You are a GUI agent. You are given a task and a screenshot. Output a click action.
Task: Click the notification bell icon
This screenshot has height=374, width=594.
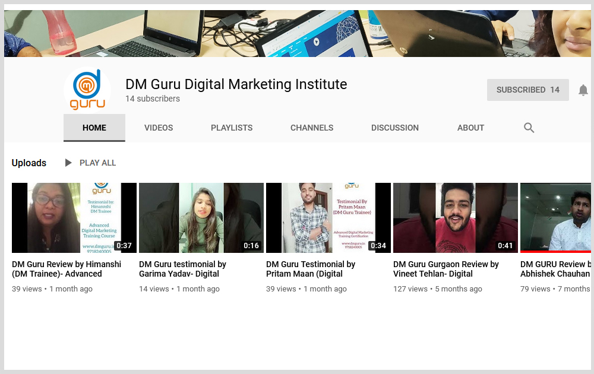583,90
